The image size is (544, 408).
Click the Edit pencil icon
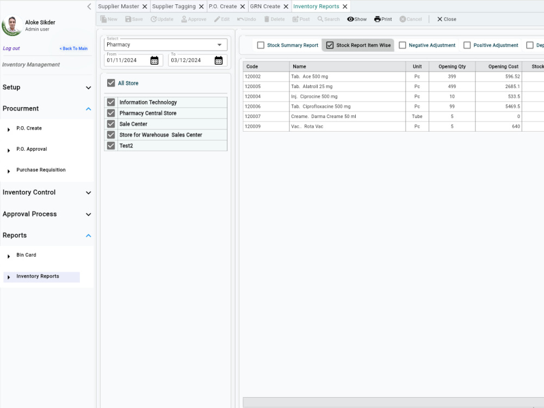tap(217, 19)
